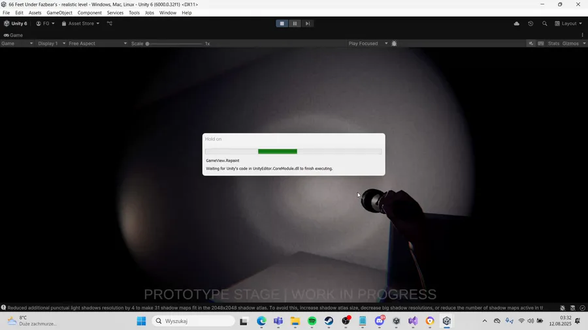588x330 pixels.
Task: Open Task View on the taskbar
Action: click(244, 321)
